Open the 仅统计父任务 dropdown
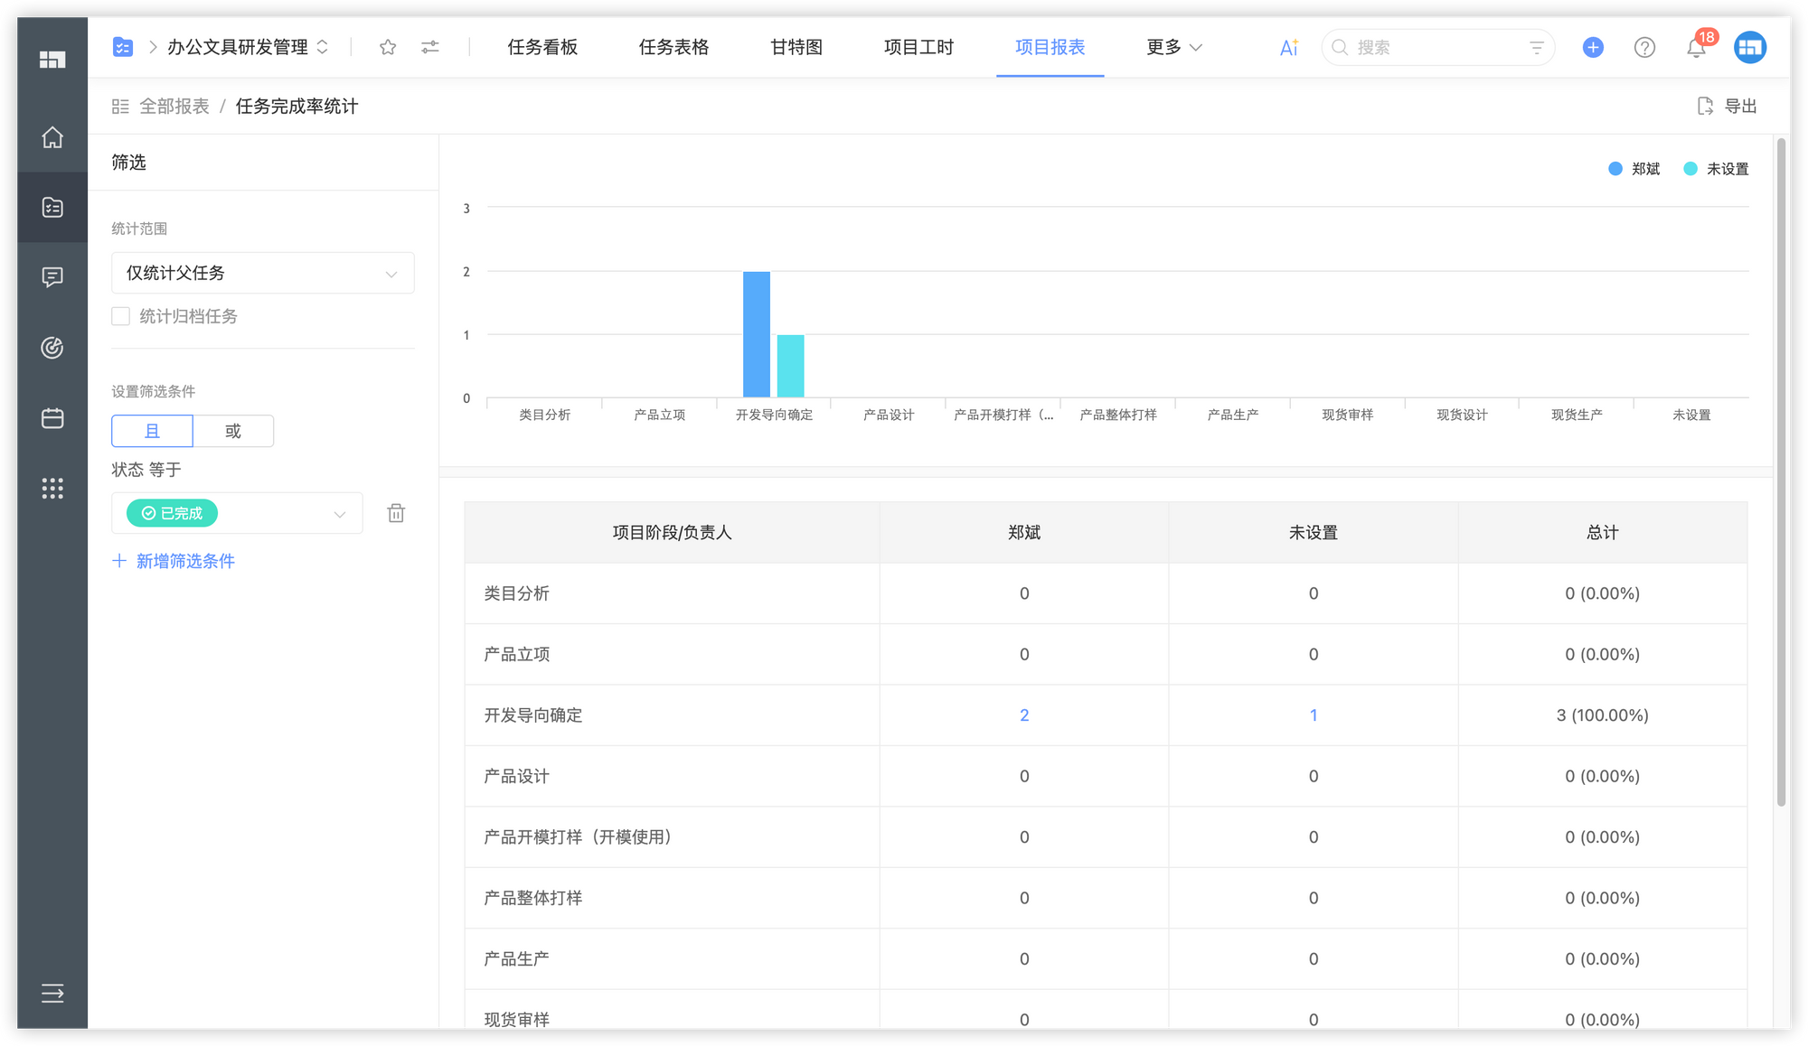The width and height of the screenshot is (1808, 1046). coord(262,273)
